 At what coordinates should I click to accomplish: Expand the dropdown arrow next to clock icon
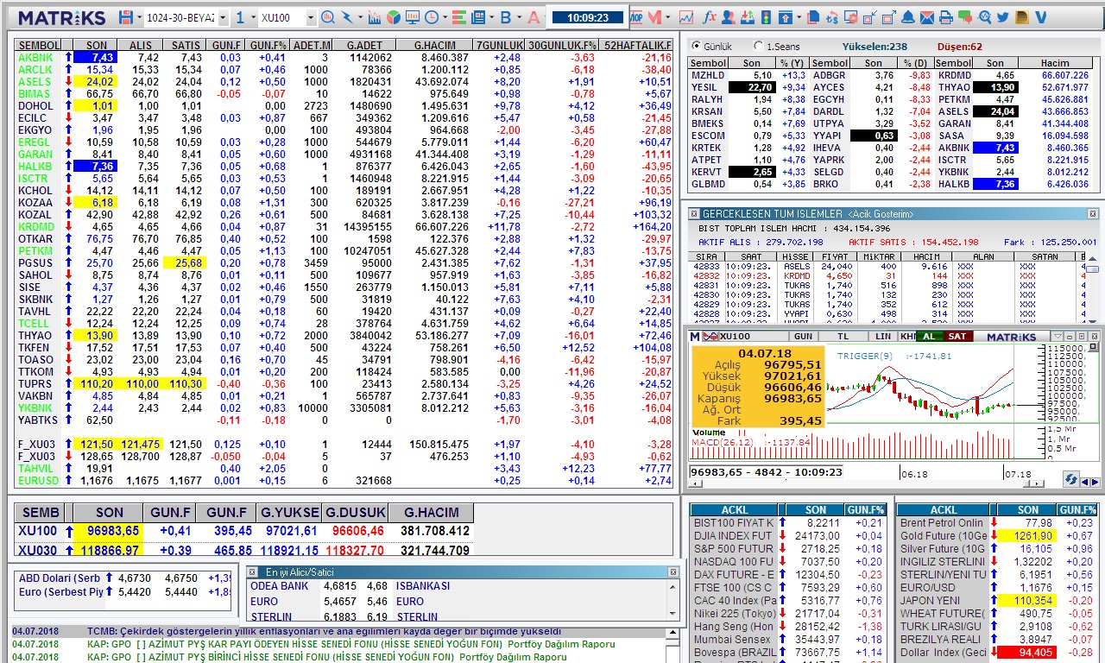tap(445, 17)
